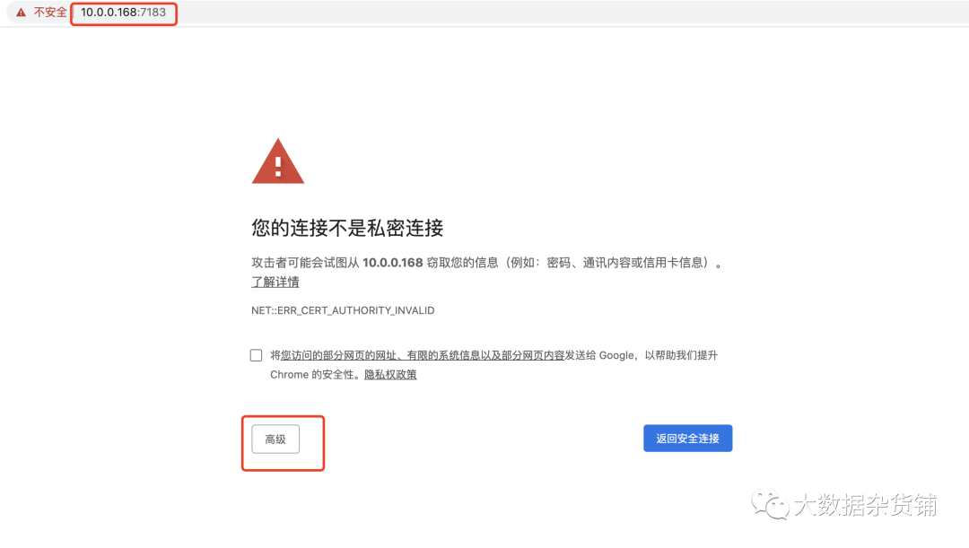Click the 10.0.0.168 address in the URL bar
The image size is (969, 548).
[109, 13]
